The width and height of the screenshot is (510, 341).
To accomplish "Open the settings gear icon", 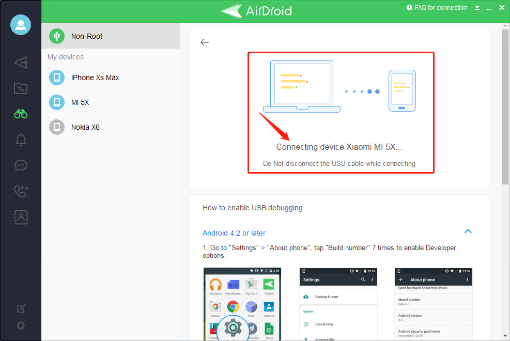I will click(x=21, y=326).
